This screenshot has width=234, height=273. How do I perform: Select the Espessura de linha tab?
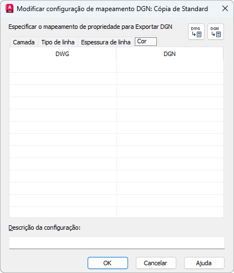[105, 42]
